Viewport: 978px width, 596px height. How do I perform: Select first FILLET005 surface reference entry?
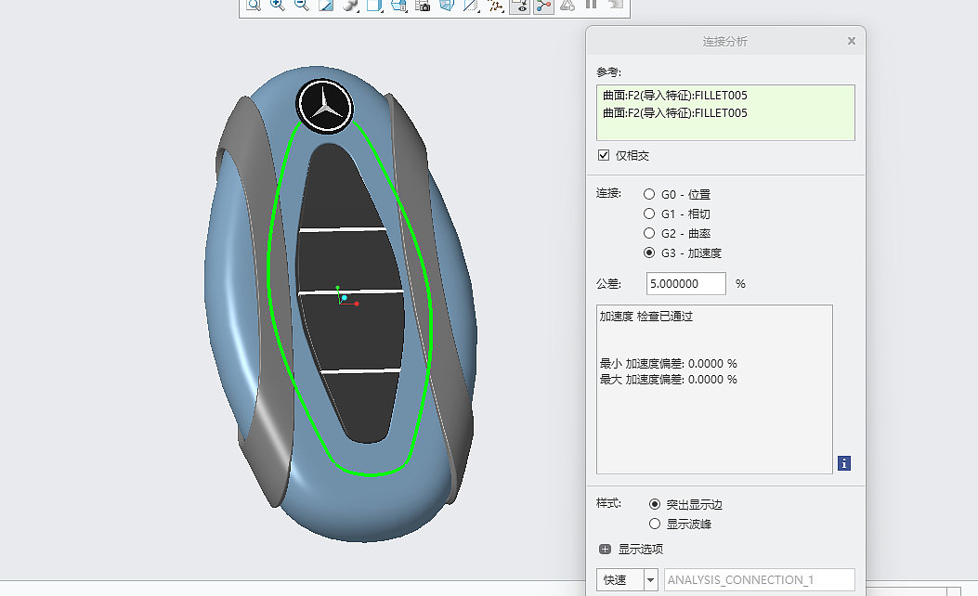tap(675, 95)
